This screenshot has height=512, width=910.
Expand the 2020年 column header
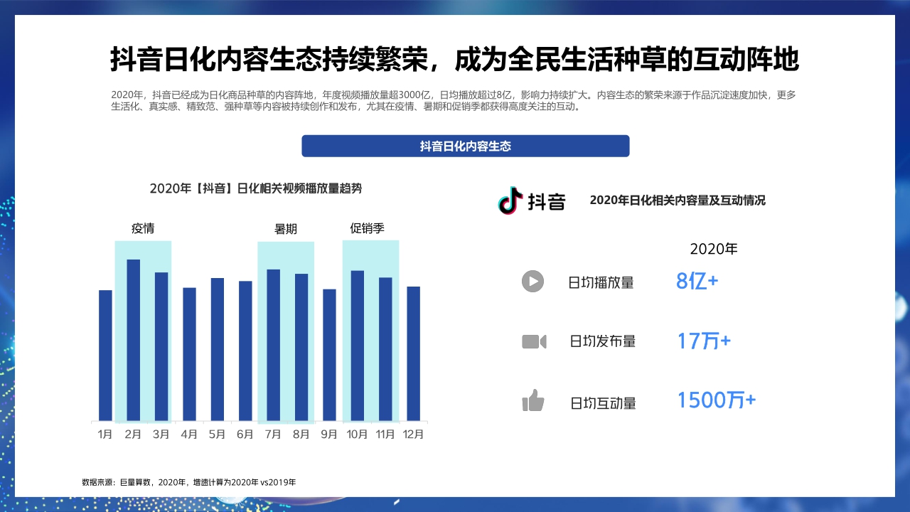(x=714, y=249)
